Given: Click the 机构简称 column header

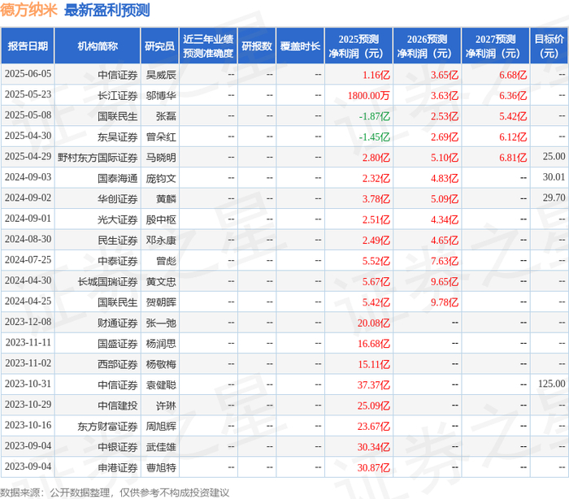Looking at the screenshot, I should [98, 46].
